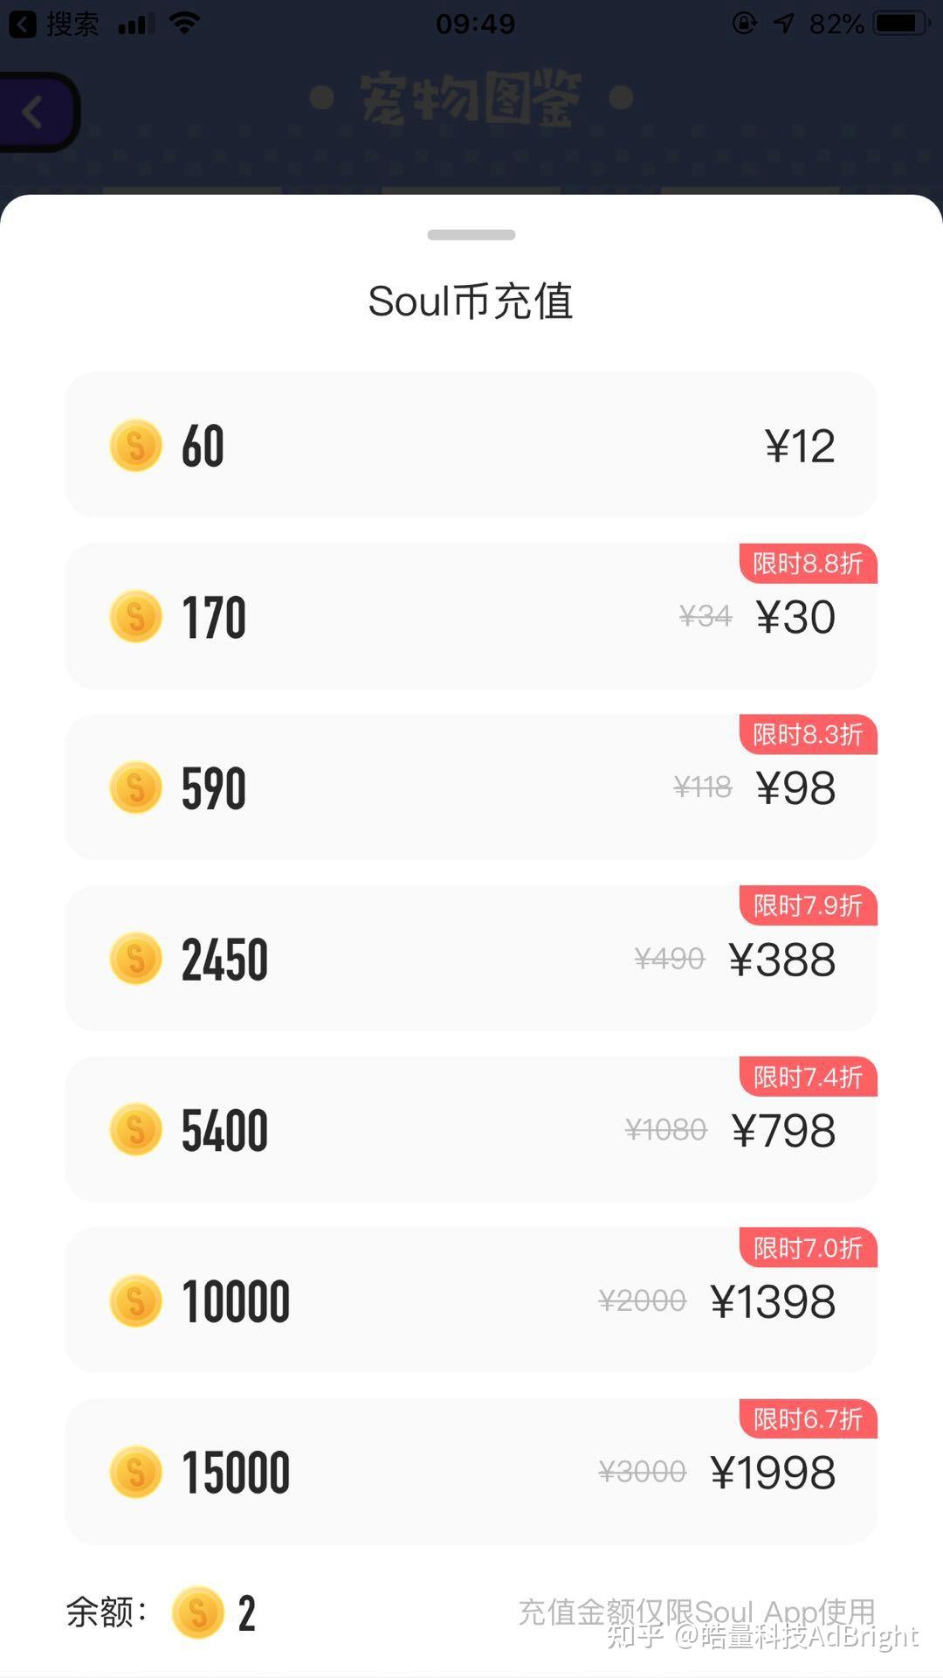
Task: Tap the coin icon beside 60
Action: 136,445
